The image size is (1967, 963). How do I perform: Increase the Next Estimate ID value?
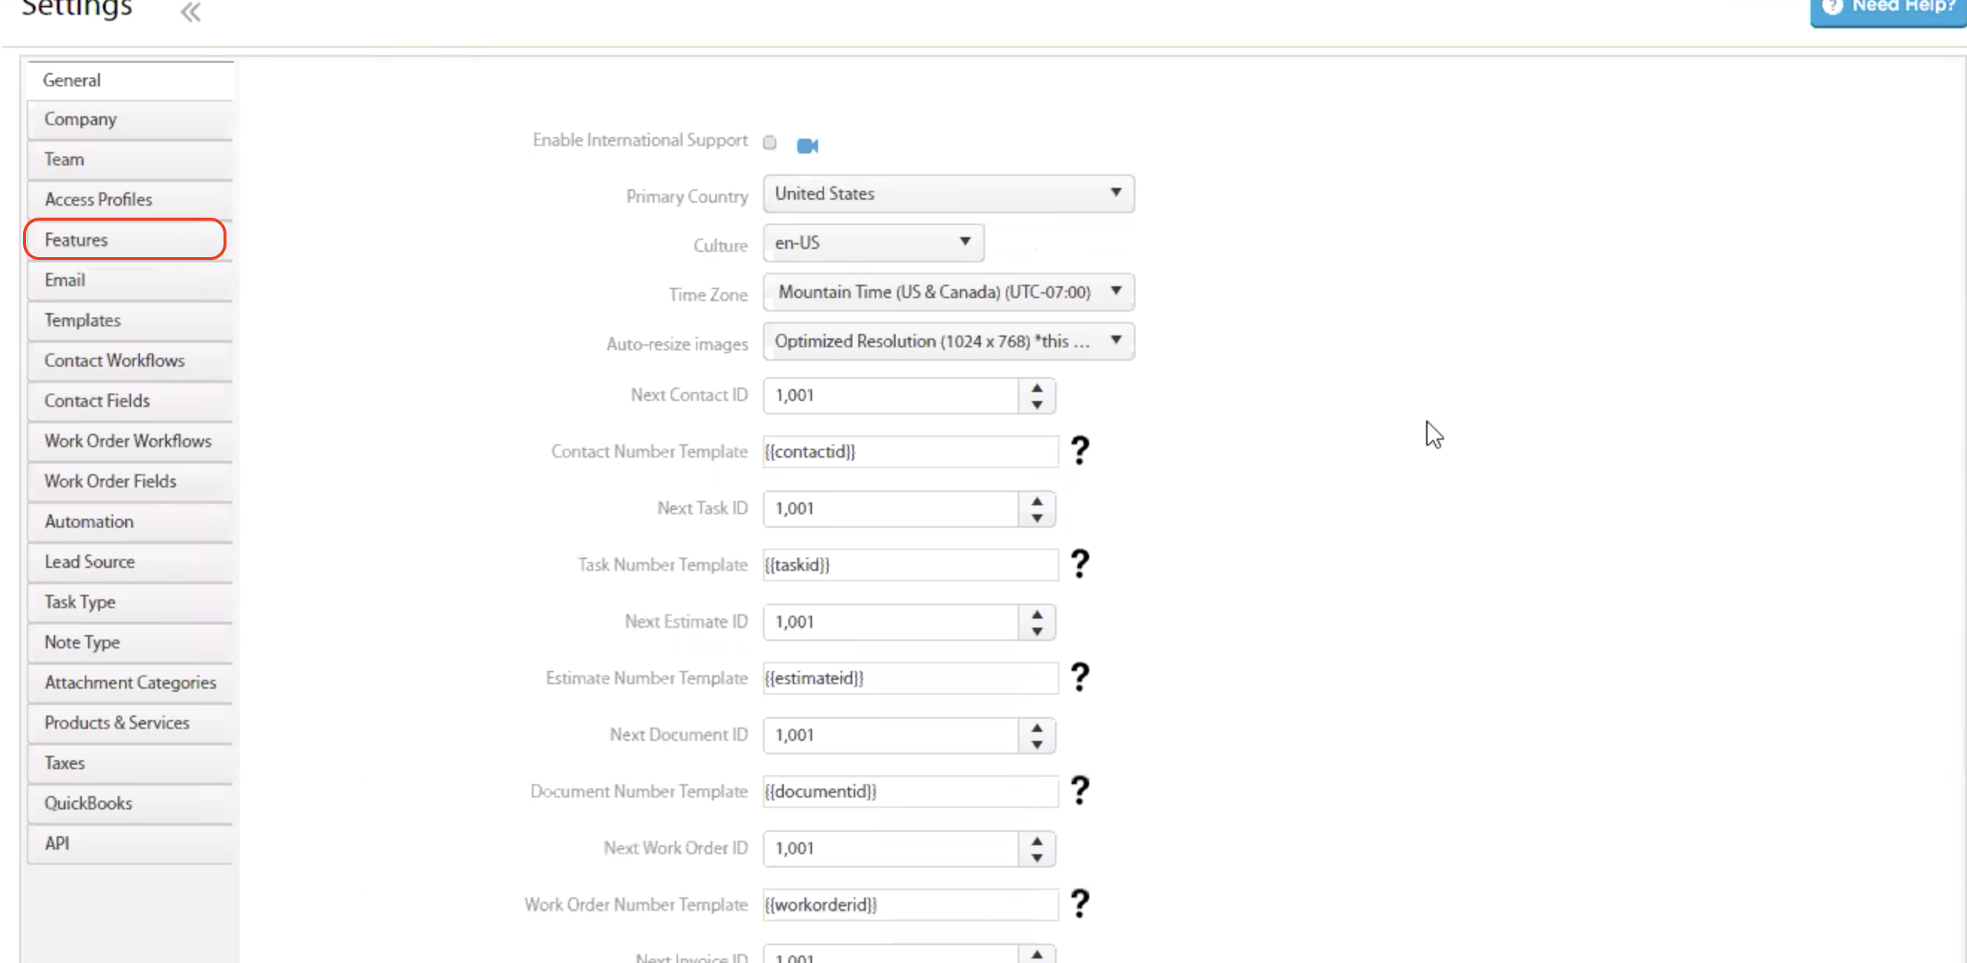(x=1036, y=613)
